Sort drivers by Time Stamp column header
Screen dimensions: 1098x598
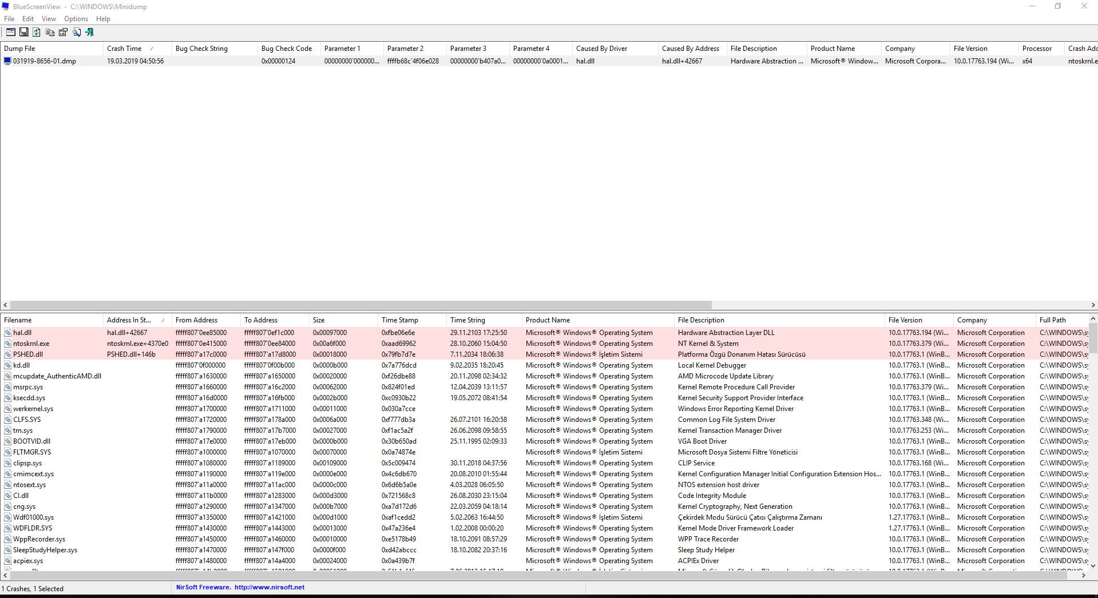412,320
